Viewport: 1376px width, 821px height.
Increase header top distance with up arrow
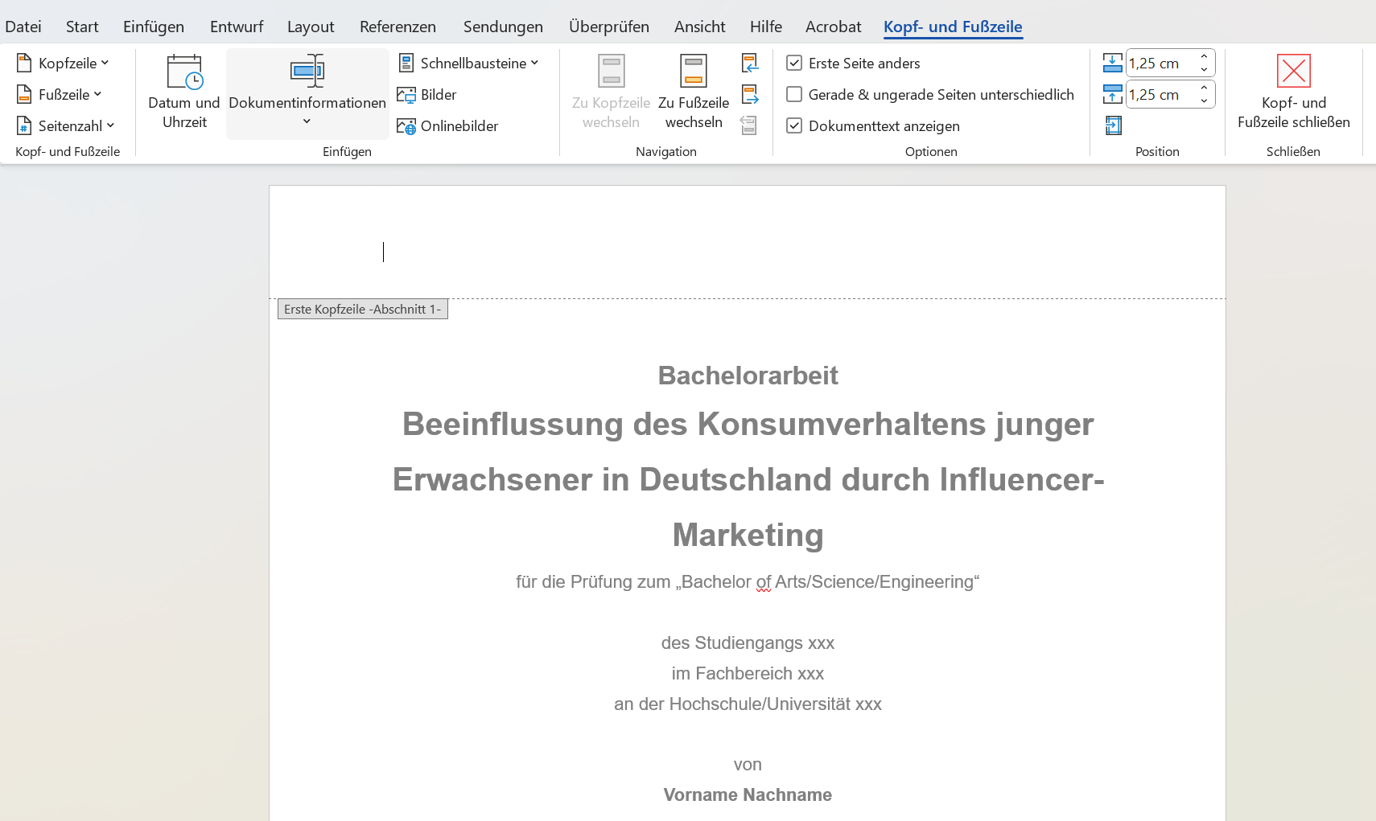click(1204, 56)
